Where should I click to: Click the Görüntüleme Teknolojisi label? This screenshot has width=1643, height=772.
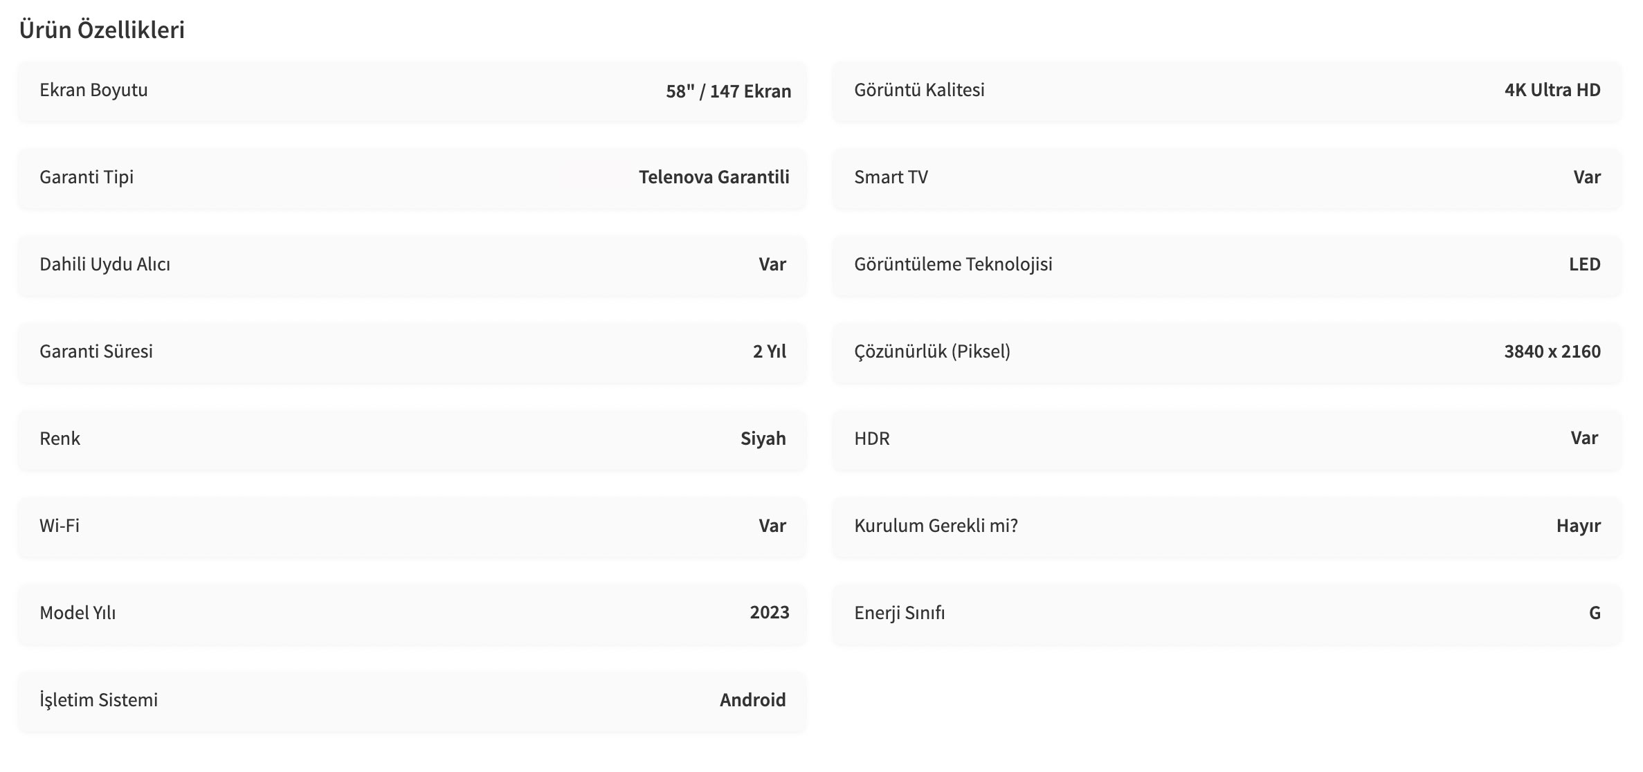tap(953, 264)
